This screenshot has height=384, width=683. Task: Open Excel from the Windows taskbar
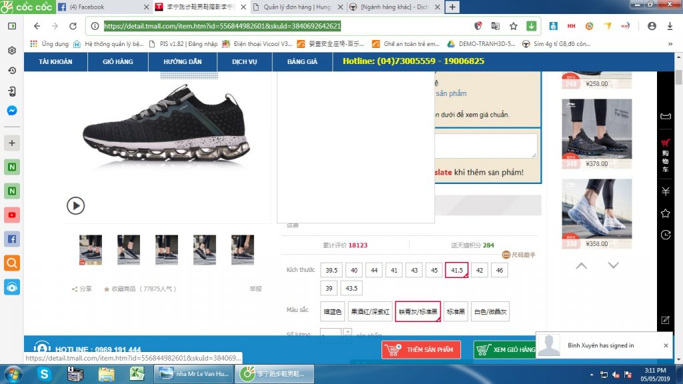coord(137,374)
